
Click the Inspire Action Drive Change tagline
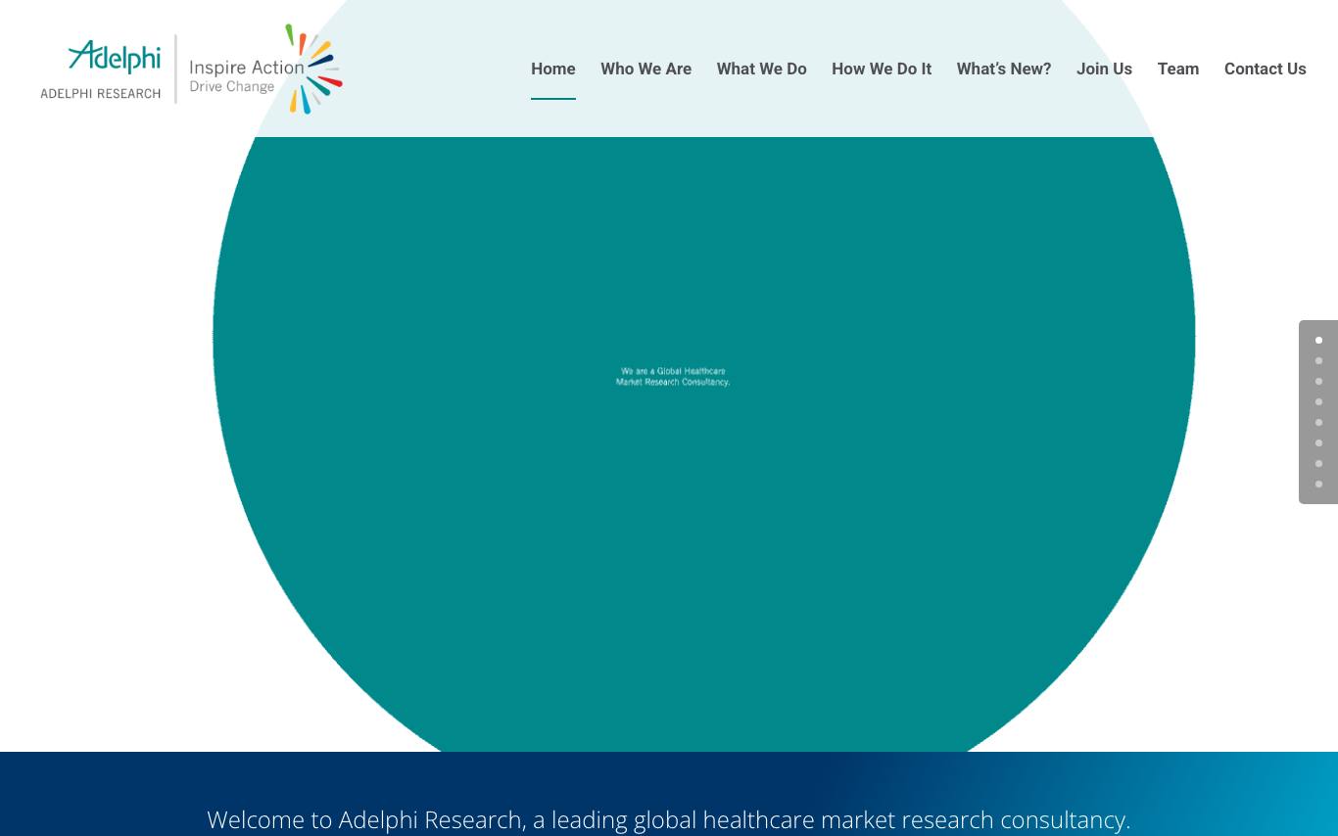coord(247,75)
